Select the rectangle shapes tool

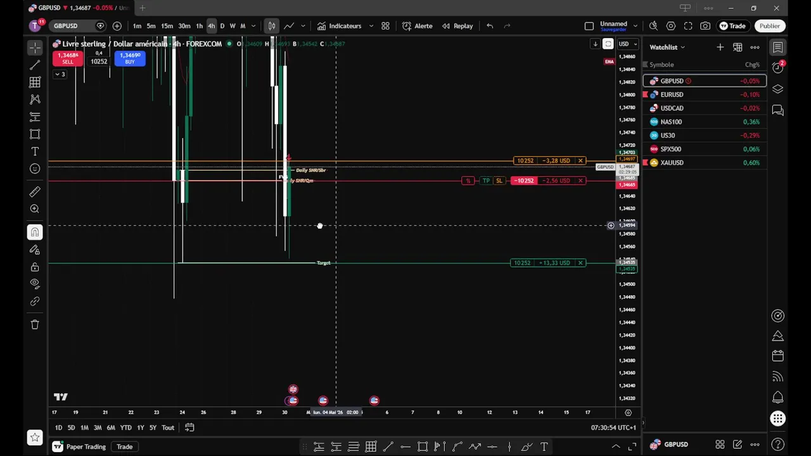coord(35,134)
